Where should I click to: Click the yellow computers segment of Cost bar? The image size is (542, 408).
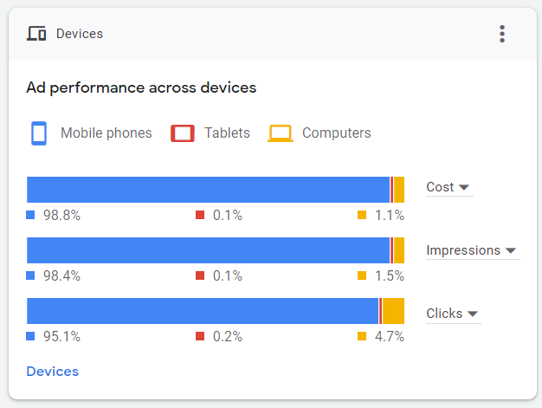399,190
